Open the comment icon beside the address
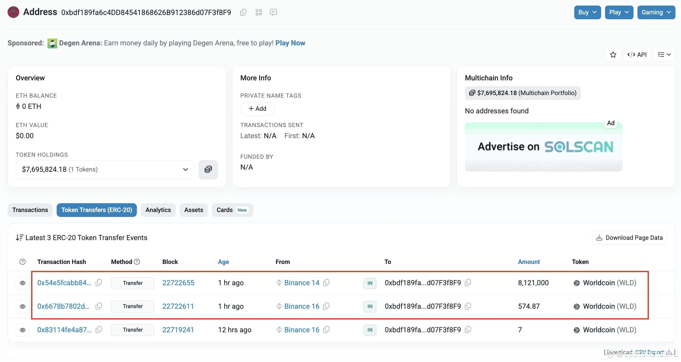The height and width of the screenshot is (362, 681). click(273, 12)
